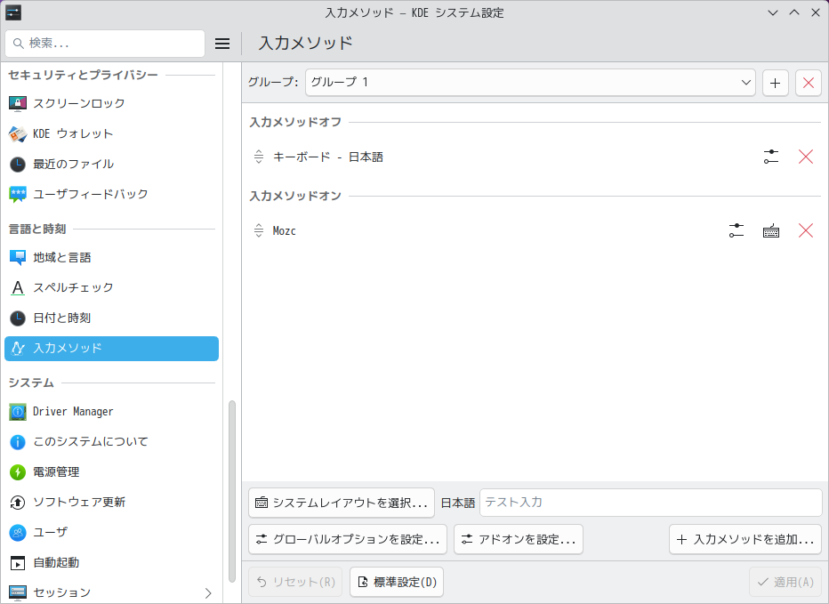Screen dimensions: 829x604
Task: Open Driver Manager
Action: pyautogui.click(x=111, y=412)
